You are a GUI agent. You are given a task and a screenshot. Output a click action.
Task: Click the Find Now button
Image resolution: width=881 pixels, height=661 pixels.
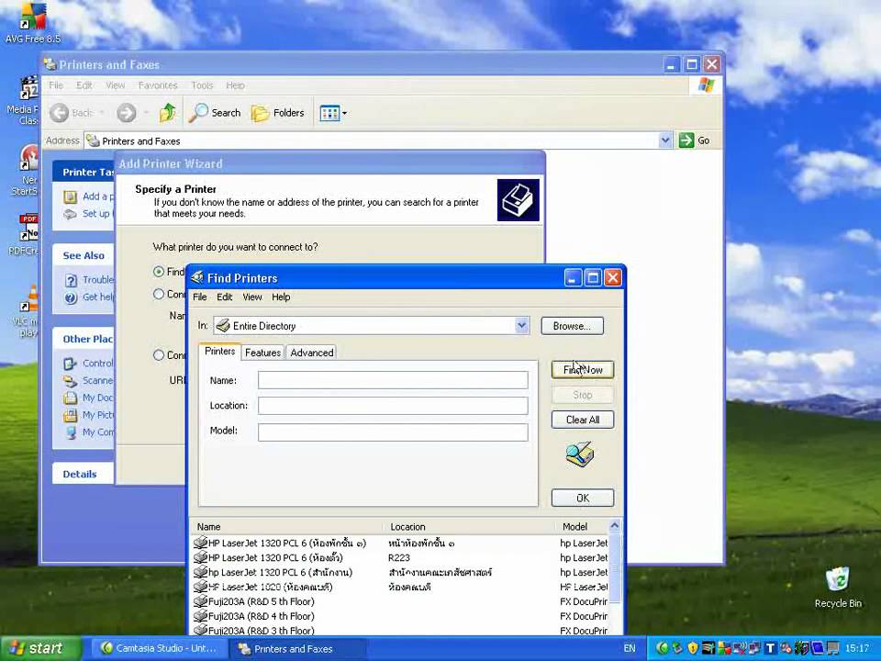(x=582, y=370)
